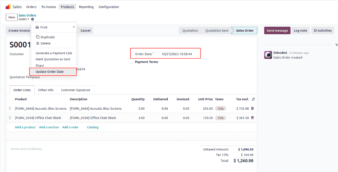Open the Reporting menu

pos(86,7)
